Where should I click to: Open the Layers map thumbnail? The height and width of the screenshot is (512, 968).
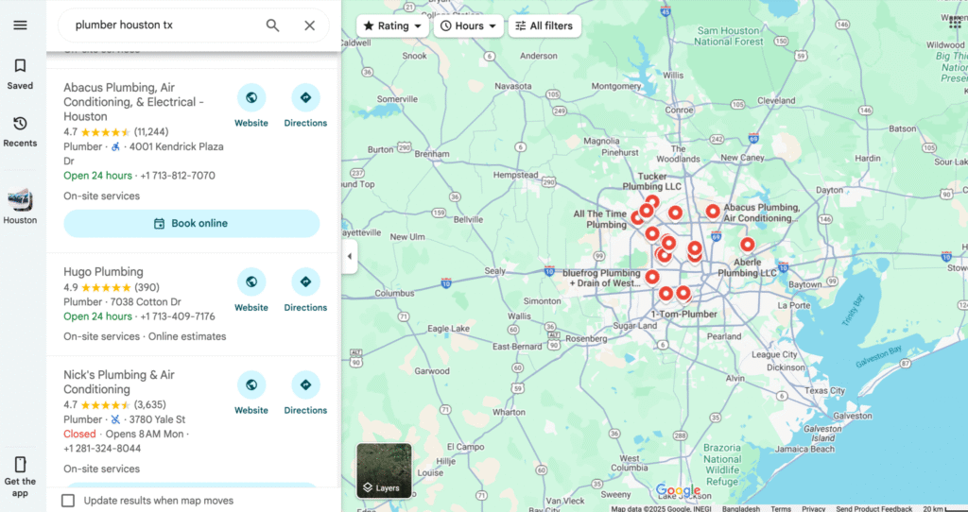384,470
